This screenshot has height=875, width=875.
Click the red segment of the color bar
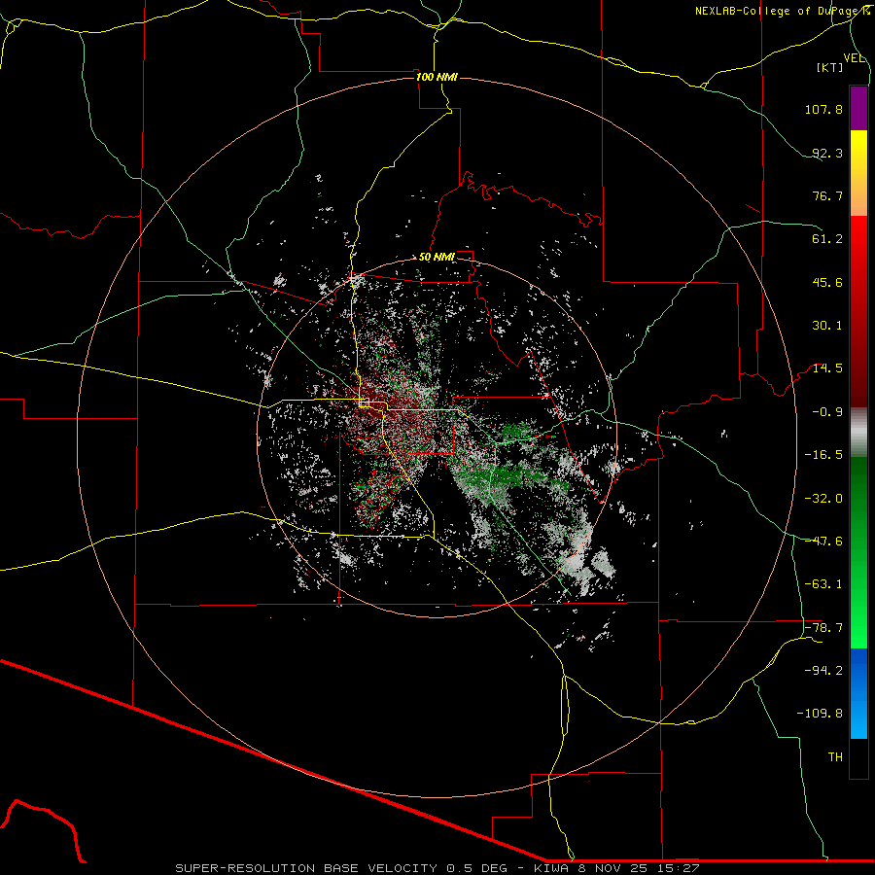858,311
